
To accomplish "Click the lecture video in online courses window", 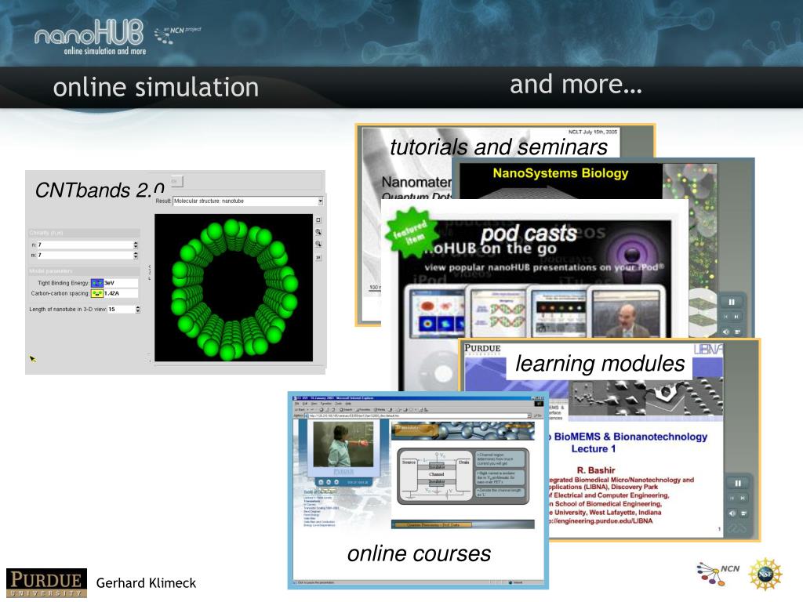I will 343,444.
